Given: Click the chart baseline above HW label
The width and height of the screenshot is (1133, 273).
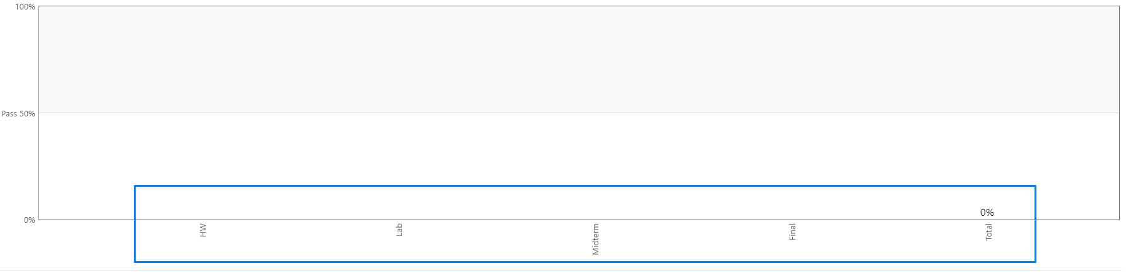Looking at the screenshot, I should (x=203, y=220).
